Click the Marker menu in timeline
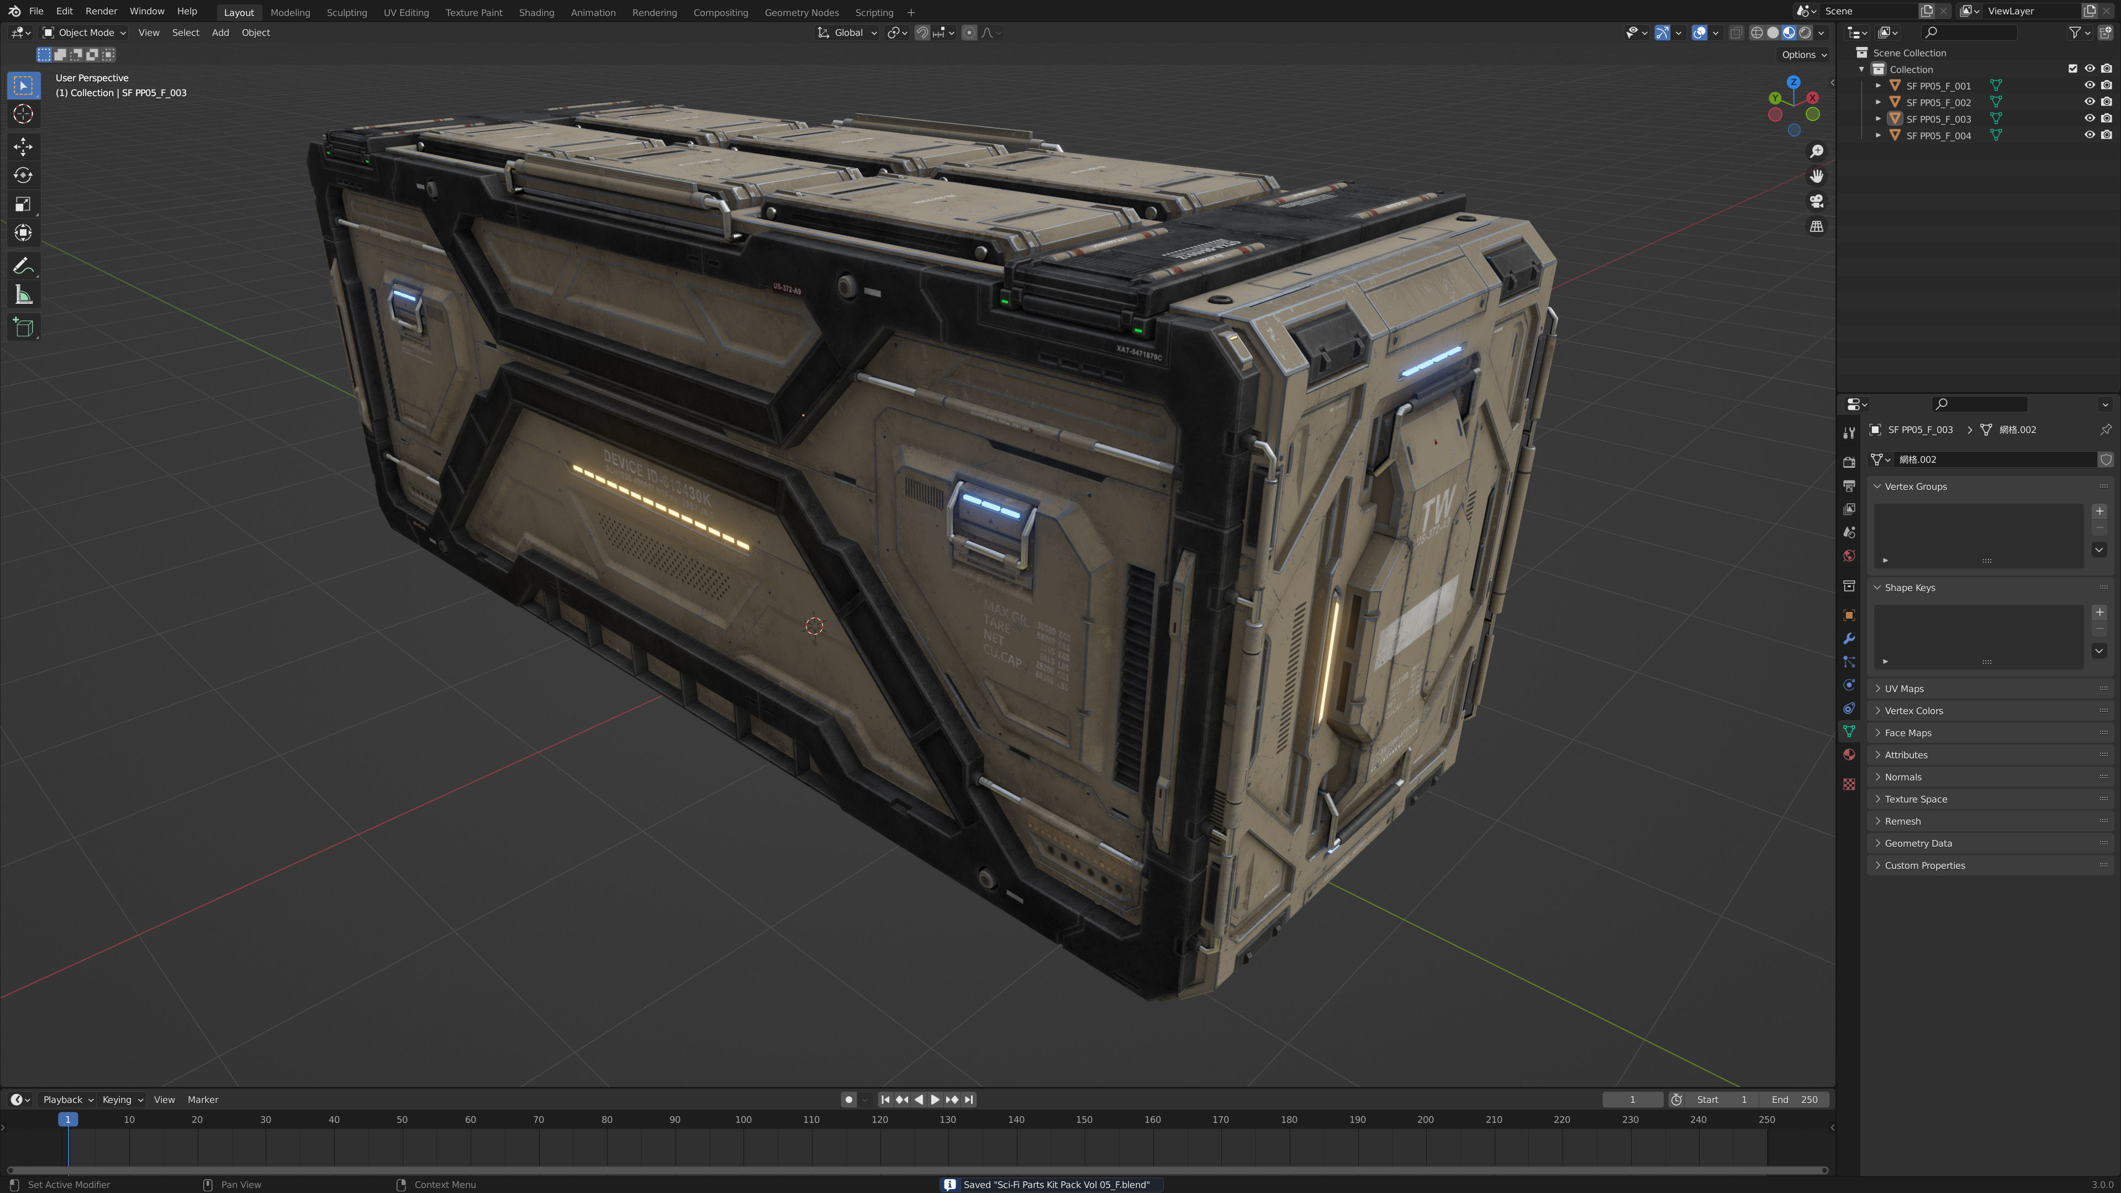 tap(203, 1099)
